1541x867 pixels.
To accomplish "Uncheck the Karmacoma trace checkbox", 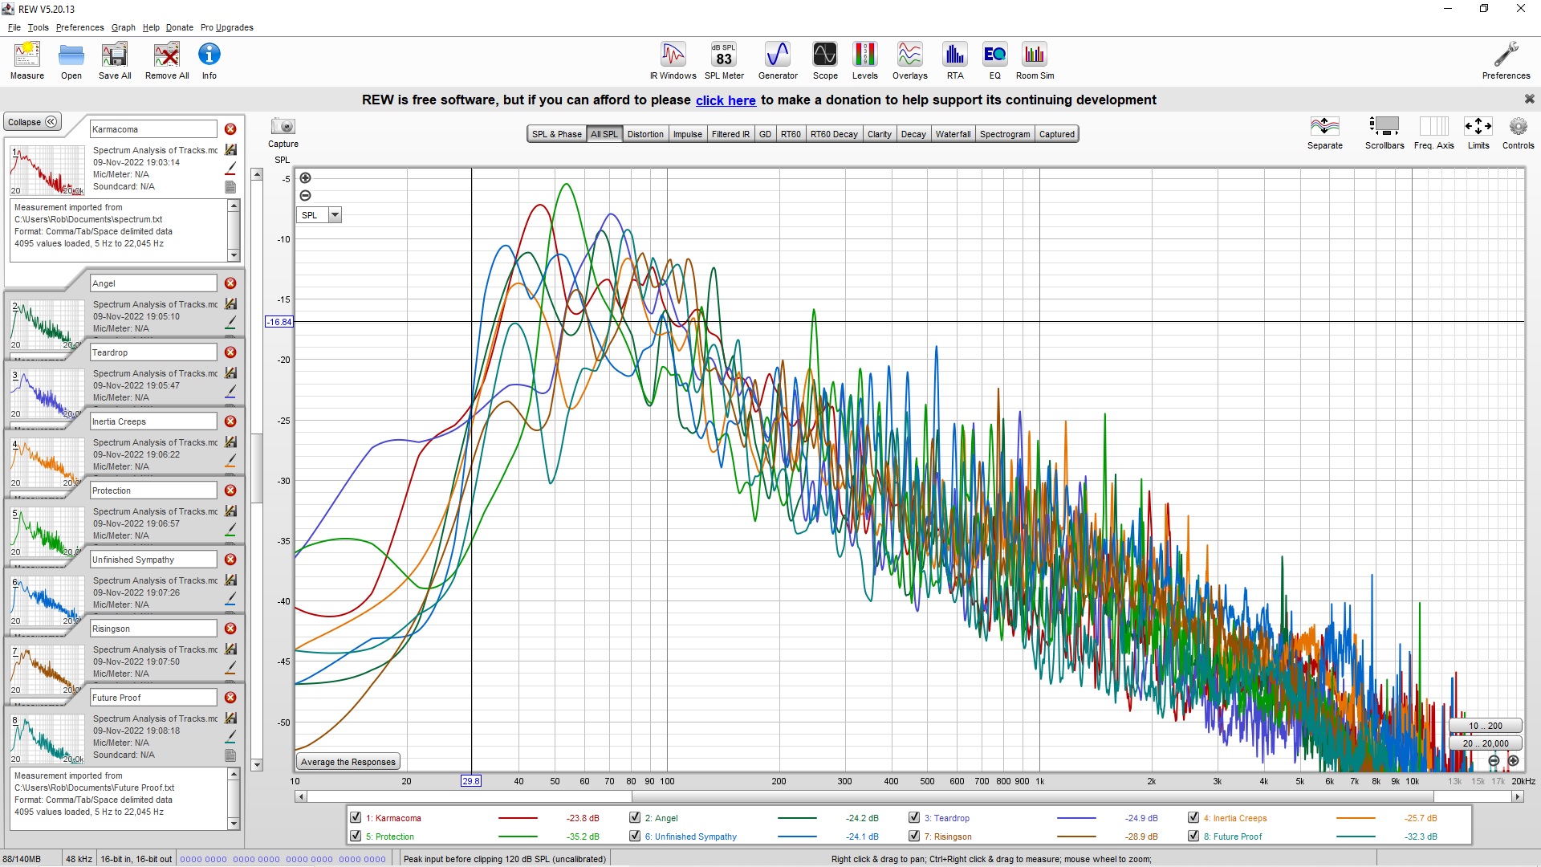I will click(356, 817).
